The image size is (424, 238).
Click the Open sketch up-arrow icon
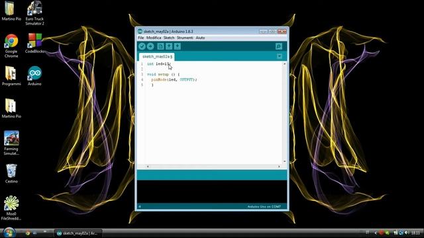[169, 46]
